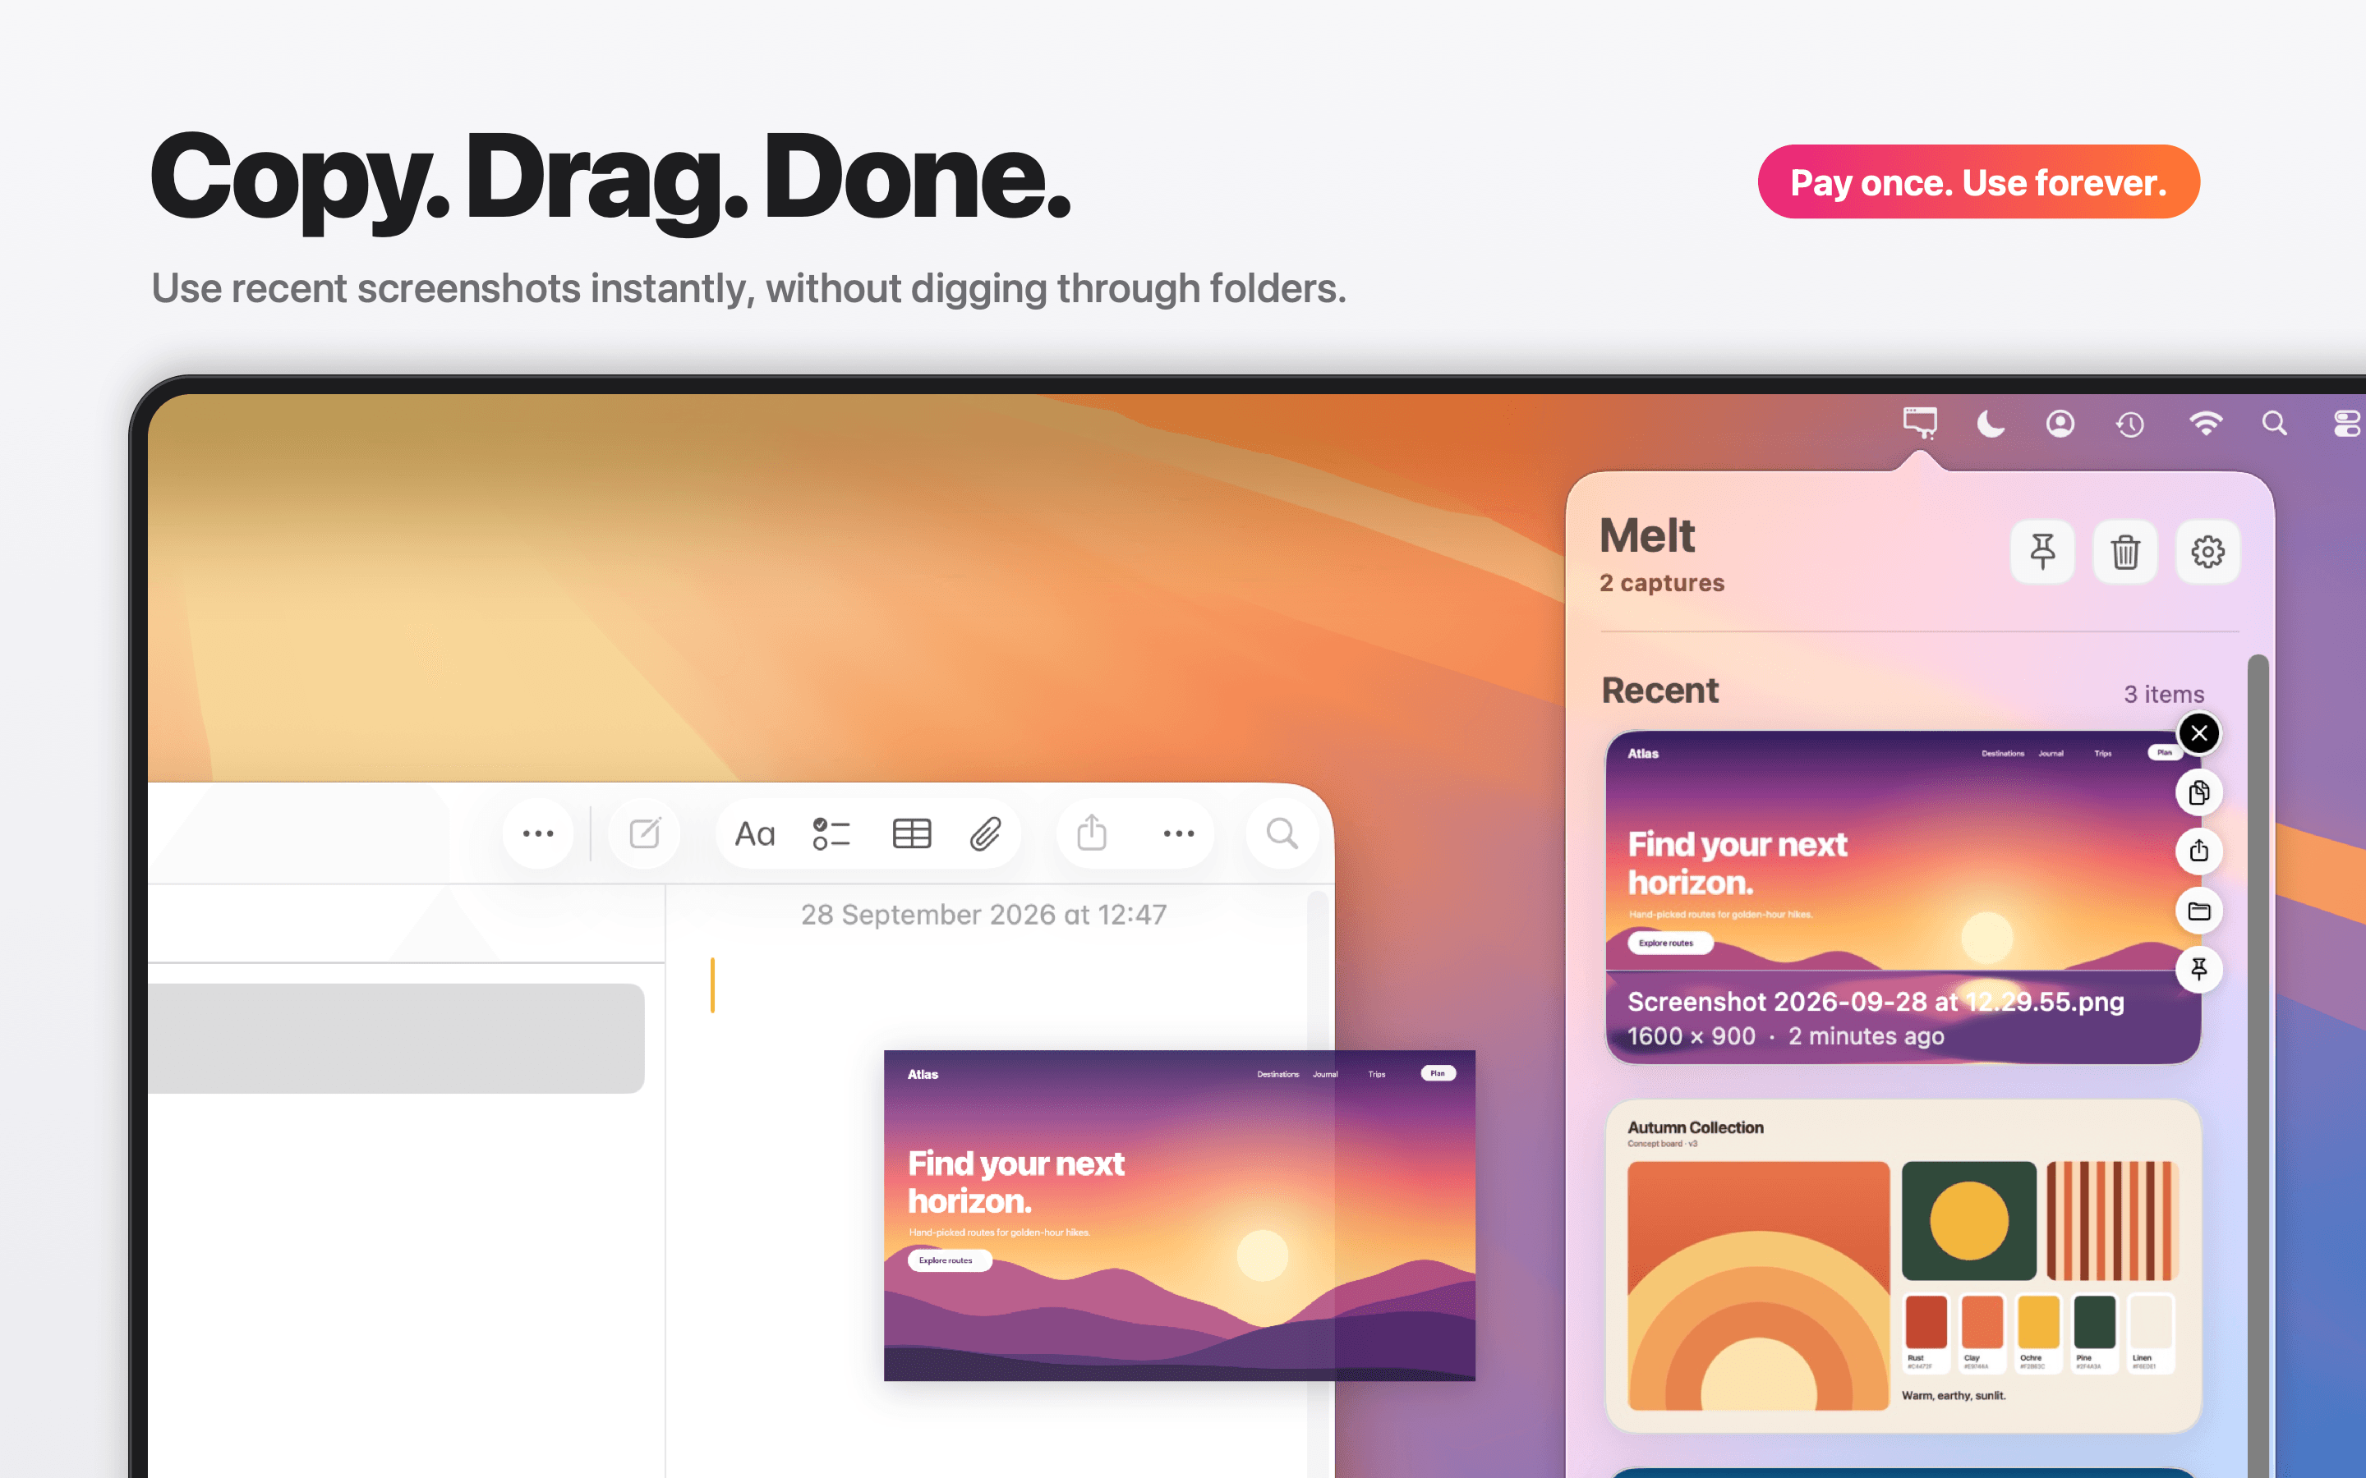Click the 28 September 2026 at 12:47 date
Image resolution: width=2366 pixels, height=1478 pixels.
pyautogui.click(x=983, y=915)
